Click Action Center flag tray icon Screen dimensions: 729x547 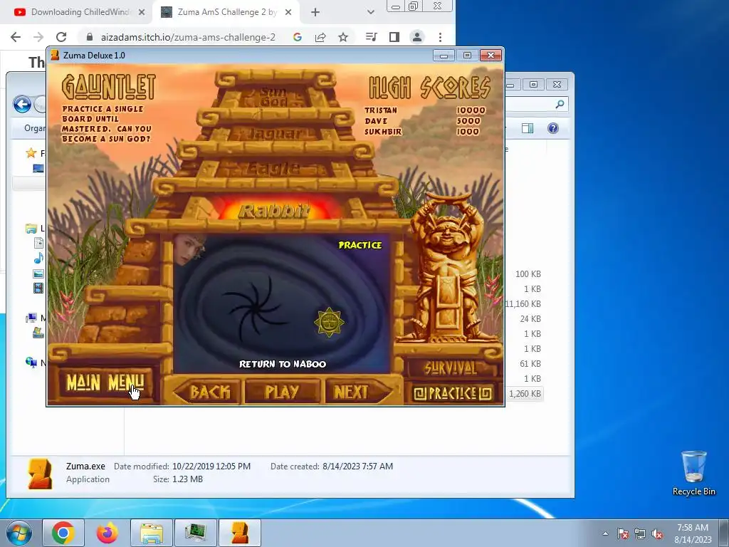[x=623, y=533]
